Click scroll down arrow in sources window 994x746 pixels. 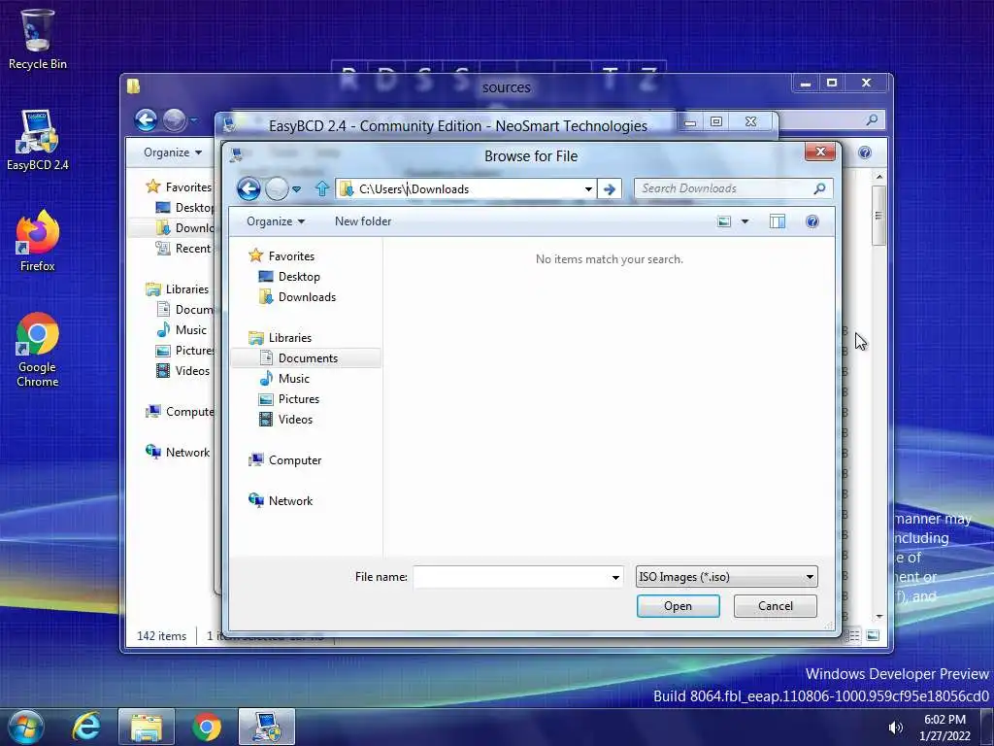pyautogui.click(x=878, y=617)
